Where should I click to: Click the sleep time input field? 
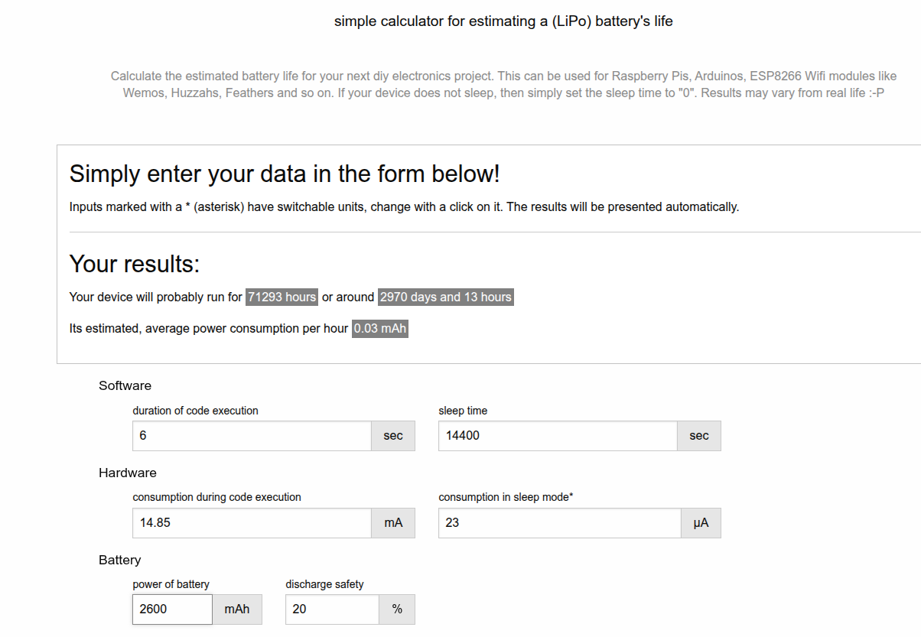tap(558, 436)
